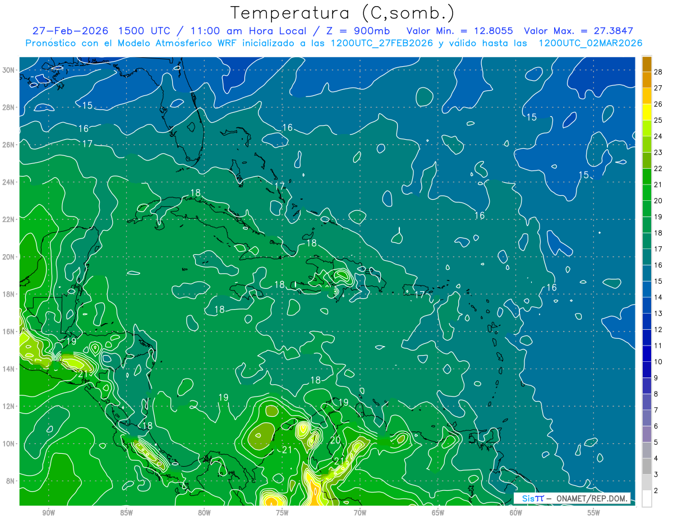
Task: Click the legend value 28
Action: pos(658,72)
